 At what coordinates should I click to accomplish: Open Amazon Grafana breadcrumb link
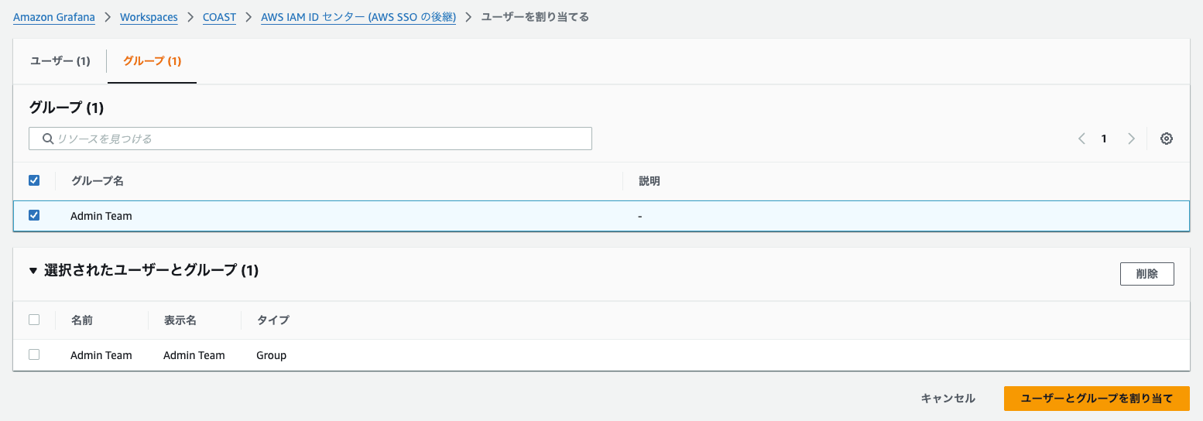[x=54, y=17]
